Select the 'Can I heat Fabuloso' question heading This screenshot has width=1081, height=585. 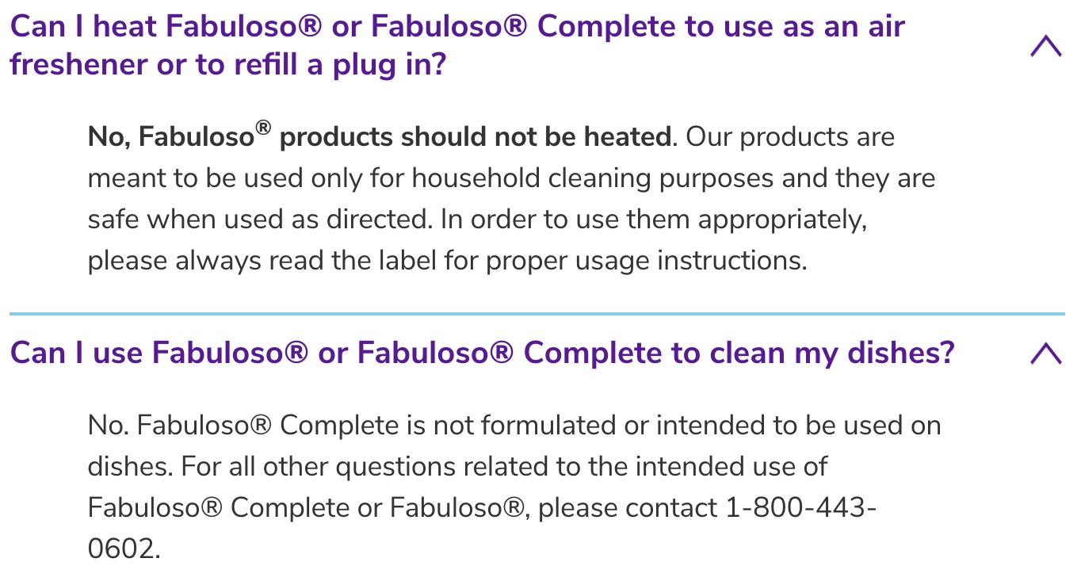[x=457, y=46]
